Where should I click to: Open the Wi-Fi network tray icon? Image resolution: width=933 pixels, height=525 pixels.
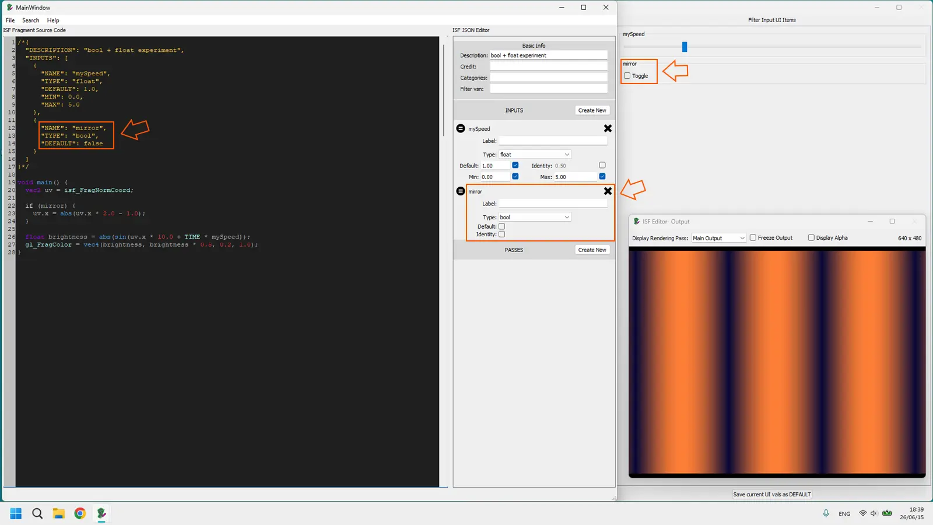(x=862, y=513)
